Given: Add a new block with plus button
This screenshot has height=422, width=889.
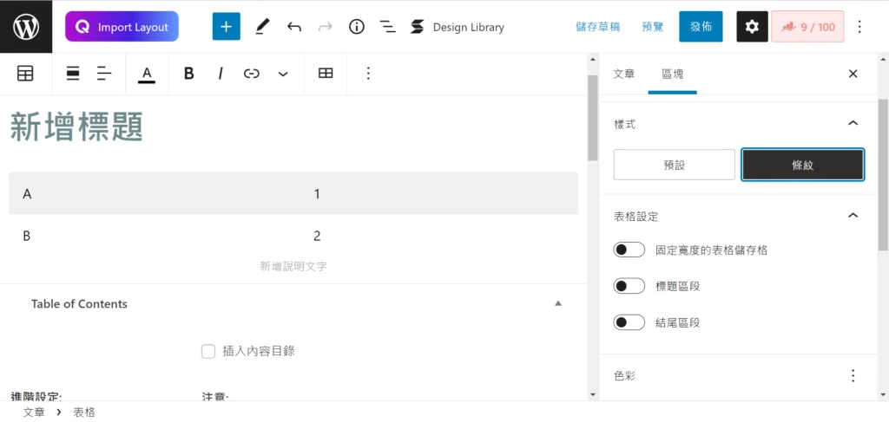Looking at the screenshot, I should pyautogui.click(x=227, y=27).
